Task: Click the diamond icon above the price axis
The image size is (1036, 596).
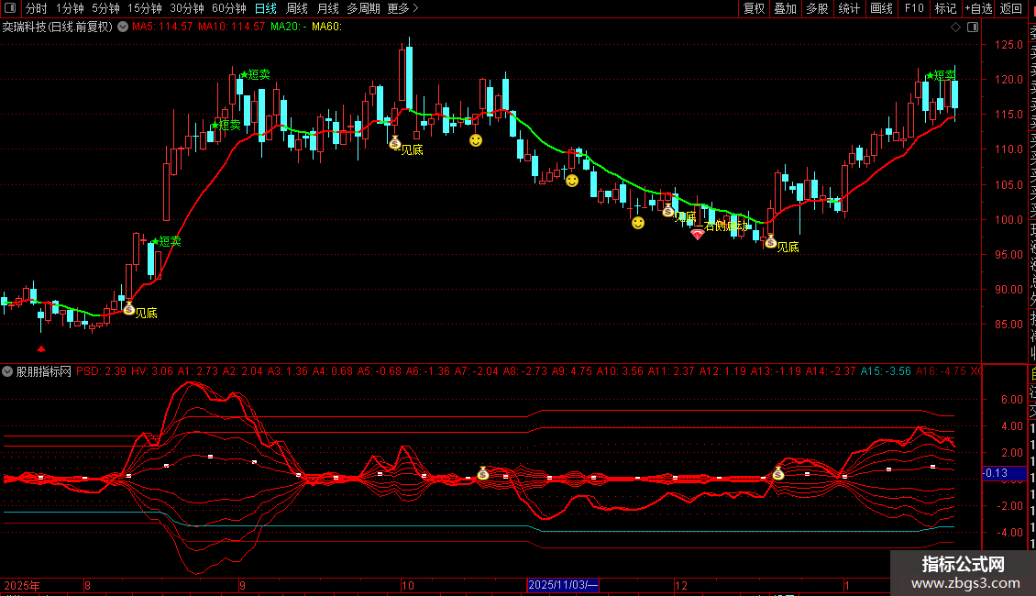Action: (x=955, y=28)
